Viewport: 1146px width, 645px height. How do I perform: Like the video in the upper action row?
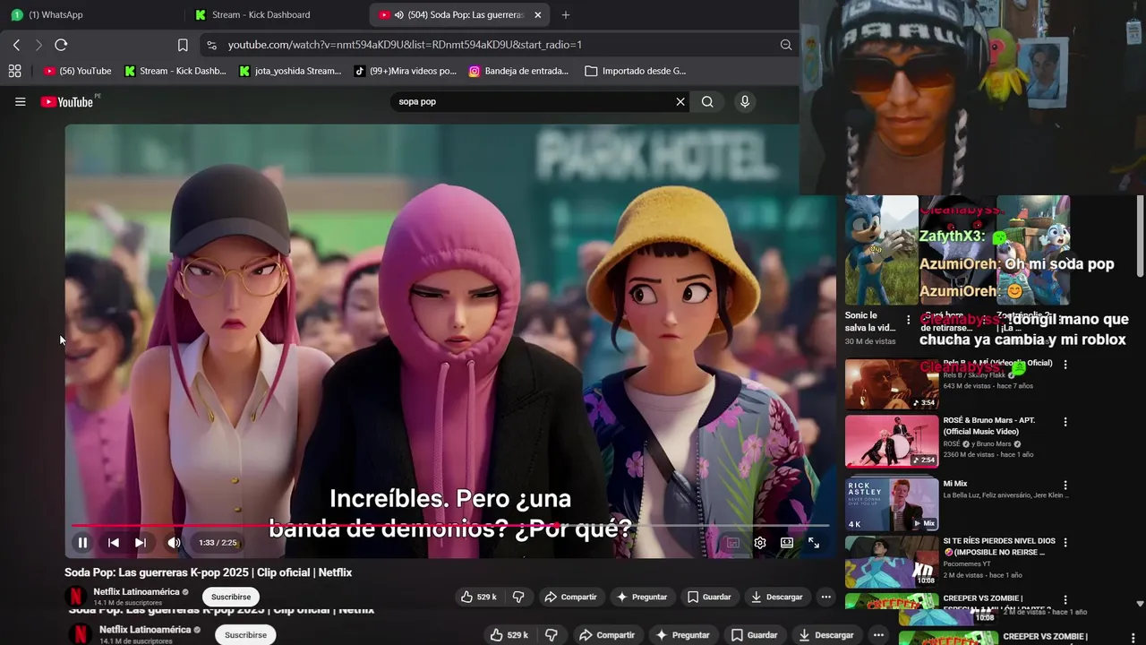point(478,597)
